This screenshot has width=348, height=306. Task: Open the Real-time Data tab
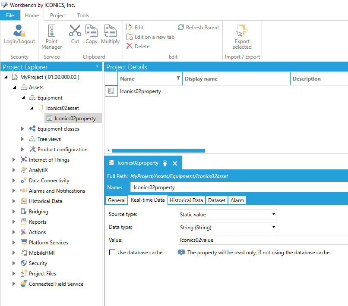148,200
